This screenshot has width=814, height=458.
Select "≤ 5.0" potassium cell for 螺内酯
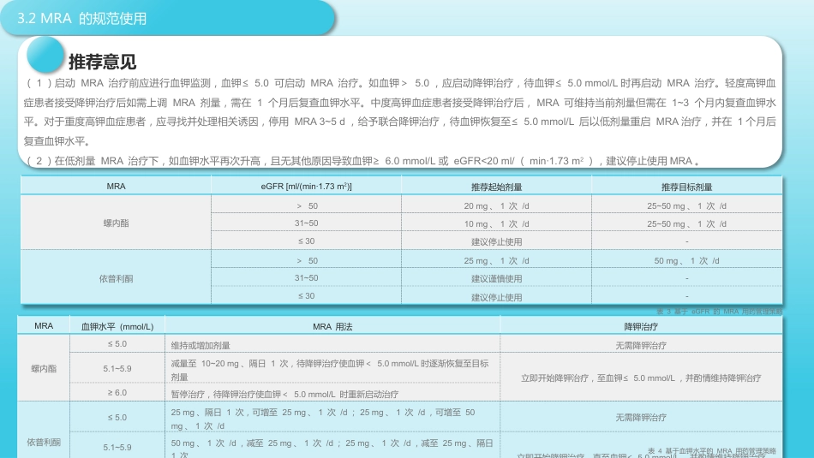click(x=117, y=344)
